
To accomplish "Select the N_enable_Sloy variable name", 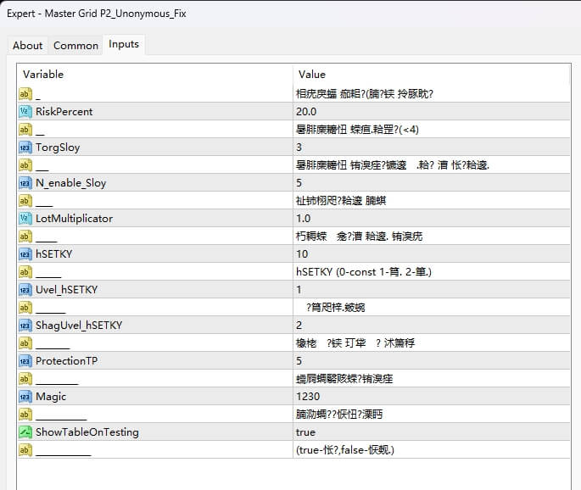I will click(x=70, y=183).
